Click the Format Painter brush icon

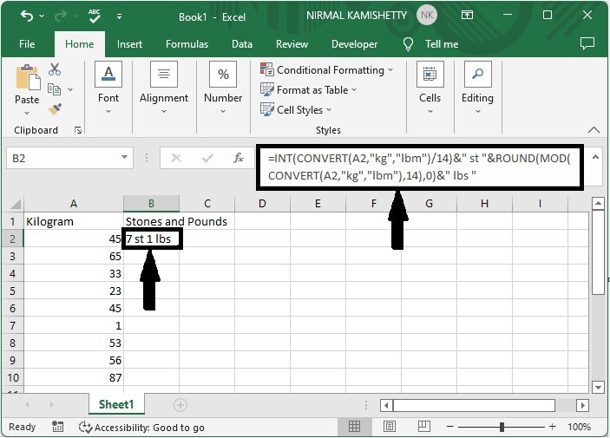click(x=55, y=109)
